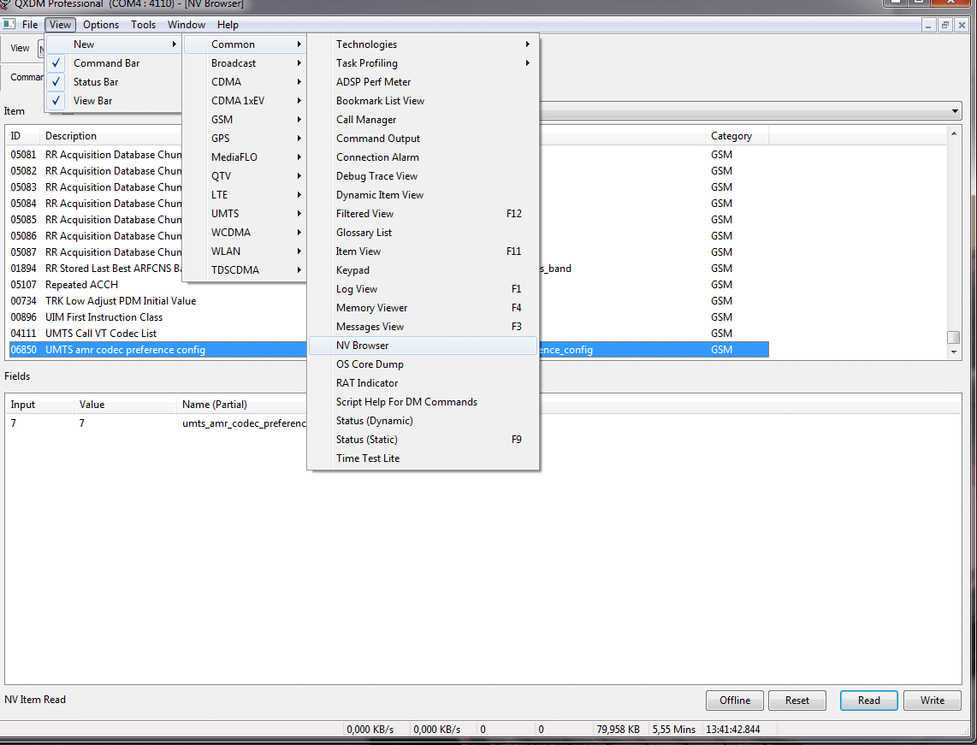
Task: Open the Help menu
Action: click(228, 24)
